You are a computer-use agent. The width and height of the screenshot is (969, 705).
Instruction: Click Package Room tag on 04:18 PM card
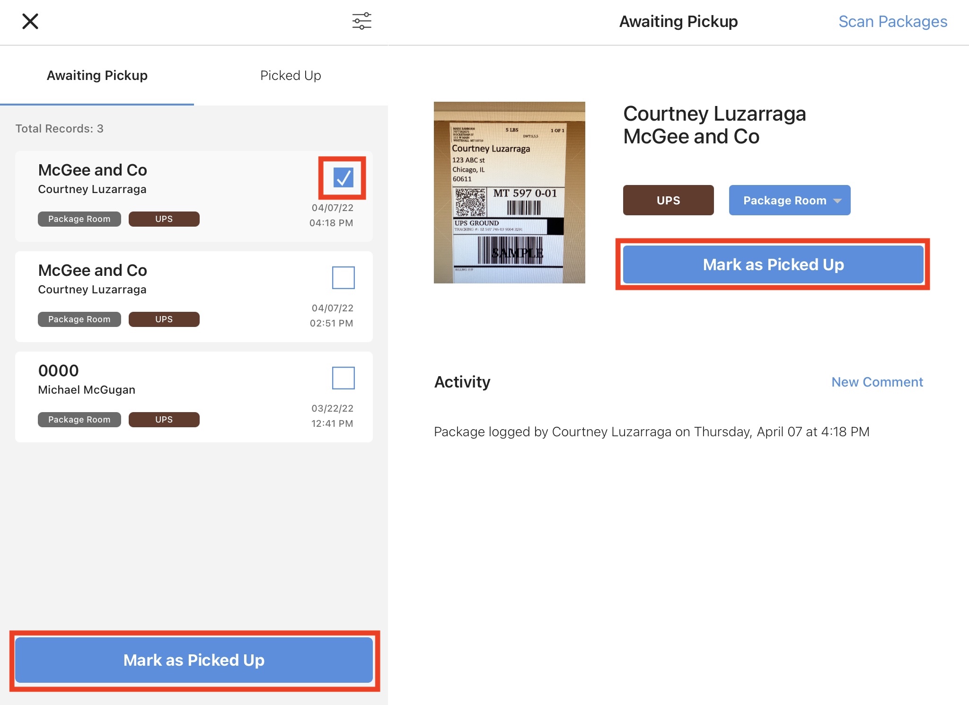(x=79, y=219)
